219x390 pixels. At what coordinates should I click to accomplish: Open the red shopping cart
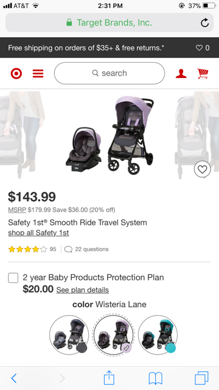pos(203,74)
